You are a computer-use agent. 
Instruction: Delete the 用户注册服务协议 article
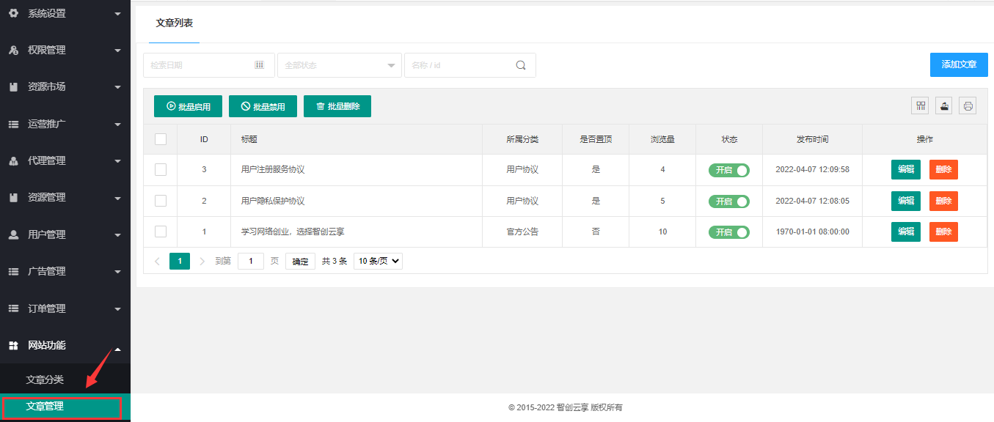(943, 169)
